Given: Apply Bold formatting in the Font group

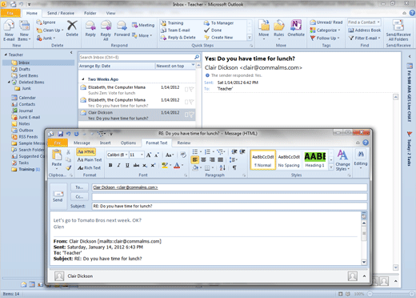Looking at the screenshot, I should coord(110,166).
